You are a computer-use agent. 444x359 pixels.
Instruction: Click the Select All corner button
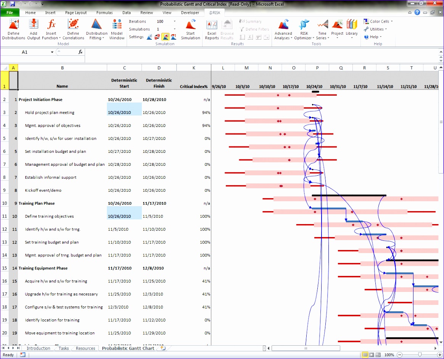pyautogui.click(x=5, y=68)
